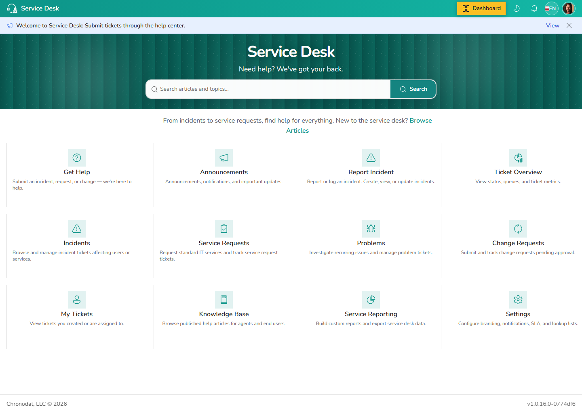This screenshot has height=413, width=582.
Task: Open the Announcements card title
Action: 224,172
